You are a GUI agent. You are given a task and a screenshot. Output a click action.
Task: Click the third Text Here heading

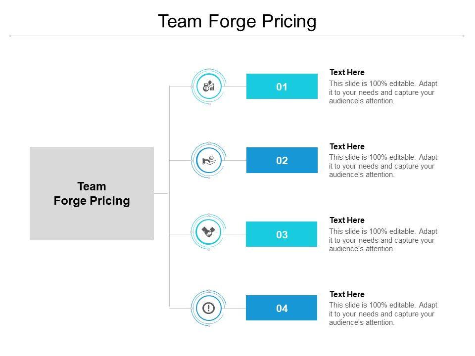[347, 220]
